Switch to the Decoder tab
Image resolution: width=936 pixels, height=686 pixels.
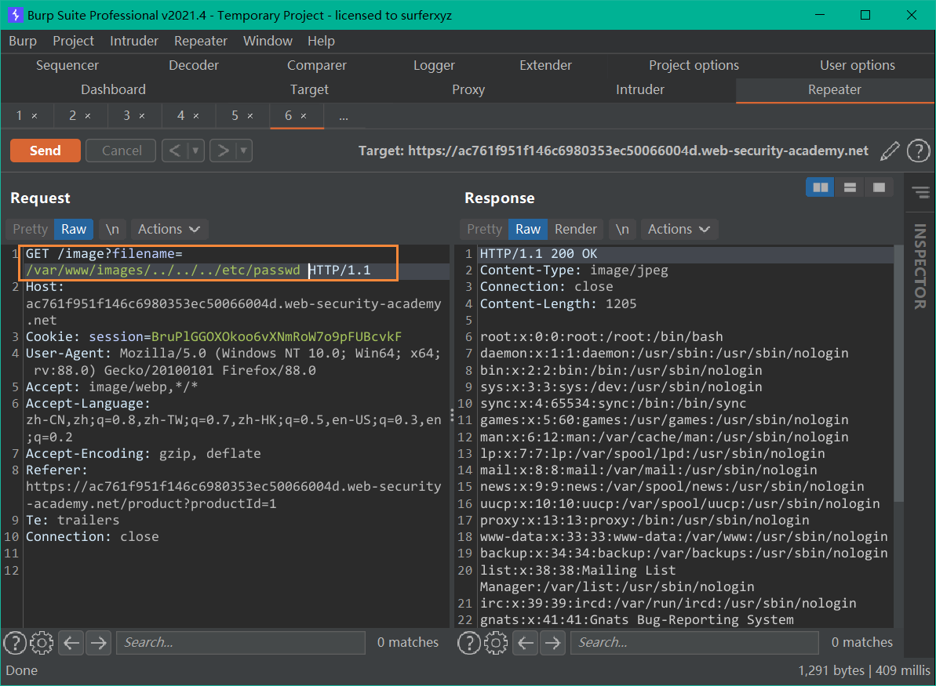[194, 65]
